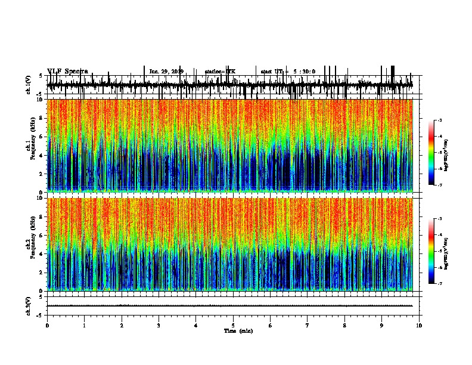Click the ch.2 frequency tick label "2"
Screen dimensions: 472x365
coord(41,273)
